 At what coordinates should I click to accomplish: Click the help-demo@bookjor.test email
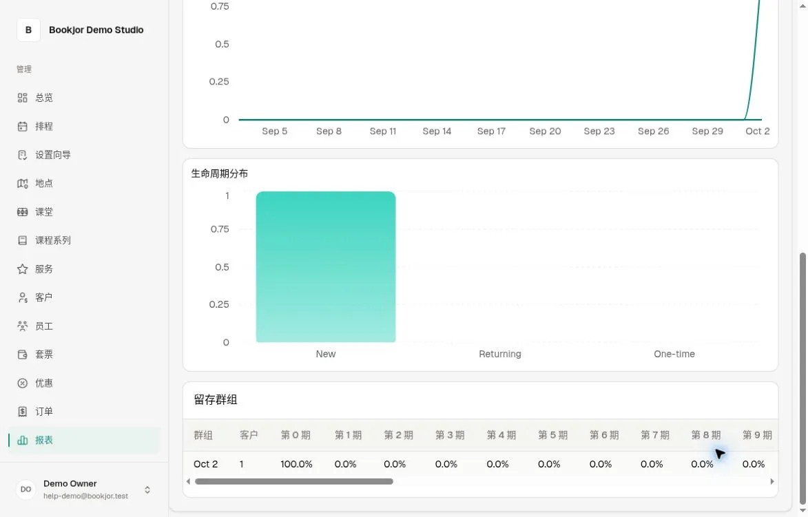tap(85, 496)
